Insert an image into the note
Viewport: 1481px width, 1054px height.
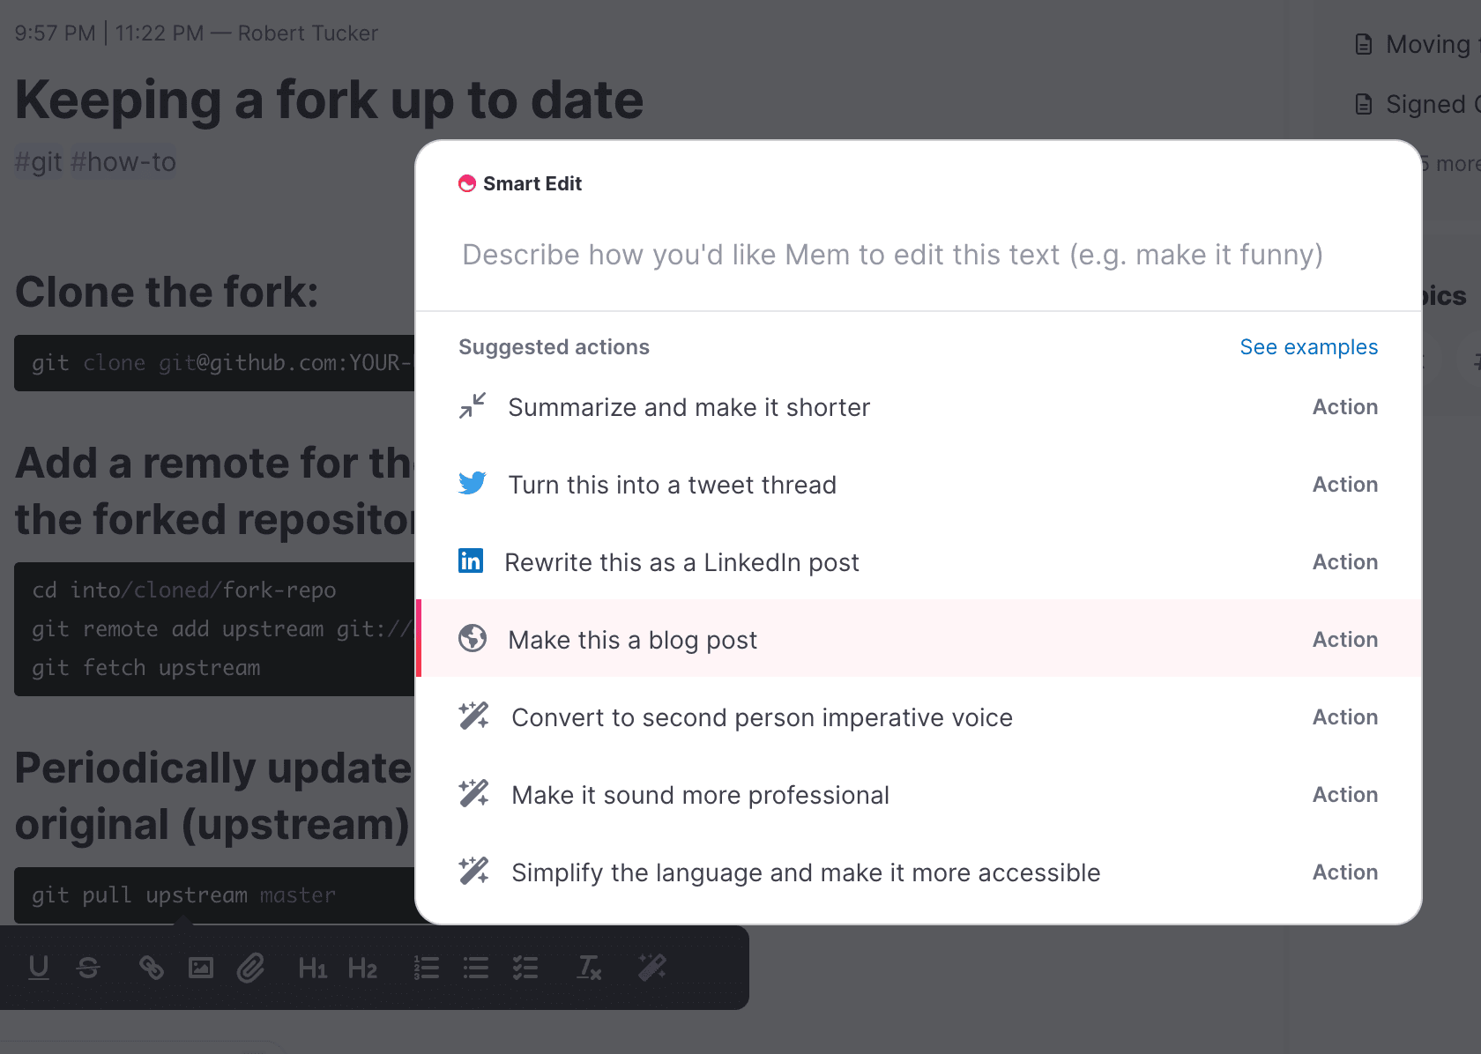coord(201,968)
